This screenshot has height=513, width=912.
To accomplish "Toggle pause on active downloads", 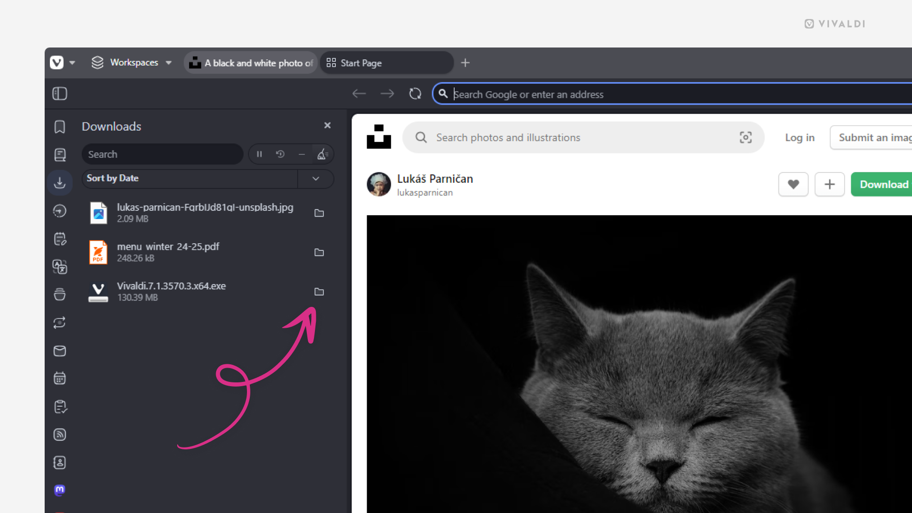I will pyautogui.click(x=259, y=154).
